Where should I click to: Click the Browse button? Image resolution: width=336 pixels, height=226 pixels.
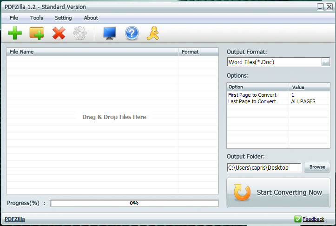tap(317, 167)
